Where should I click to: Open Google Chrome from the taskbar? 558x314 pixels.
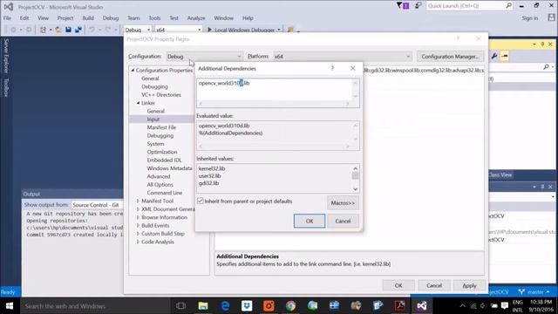(x=290, y=306)
